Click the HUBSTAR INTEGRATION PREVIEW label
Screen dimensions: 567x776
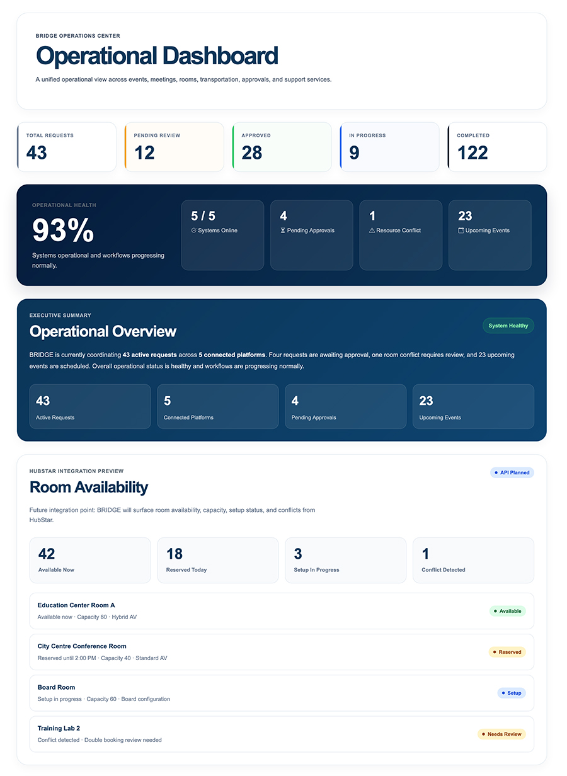pyautogui.click(x=77, y=471)
